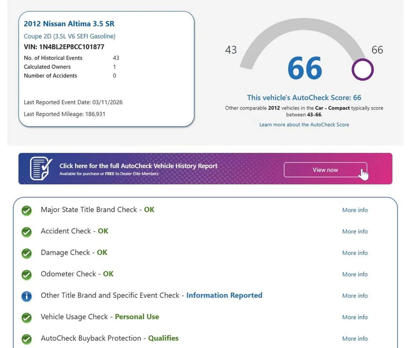The width and height of the screenshot is (409, 348).
Task: Click the Major State Title Brand Check label
Action: click(x=89, y=210)
